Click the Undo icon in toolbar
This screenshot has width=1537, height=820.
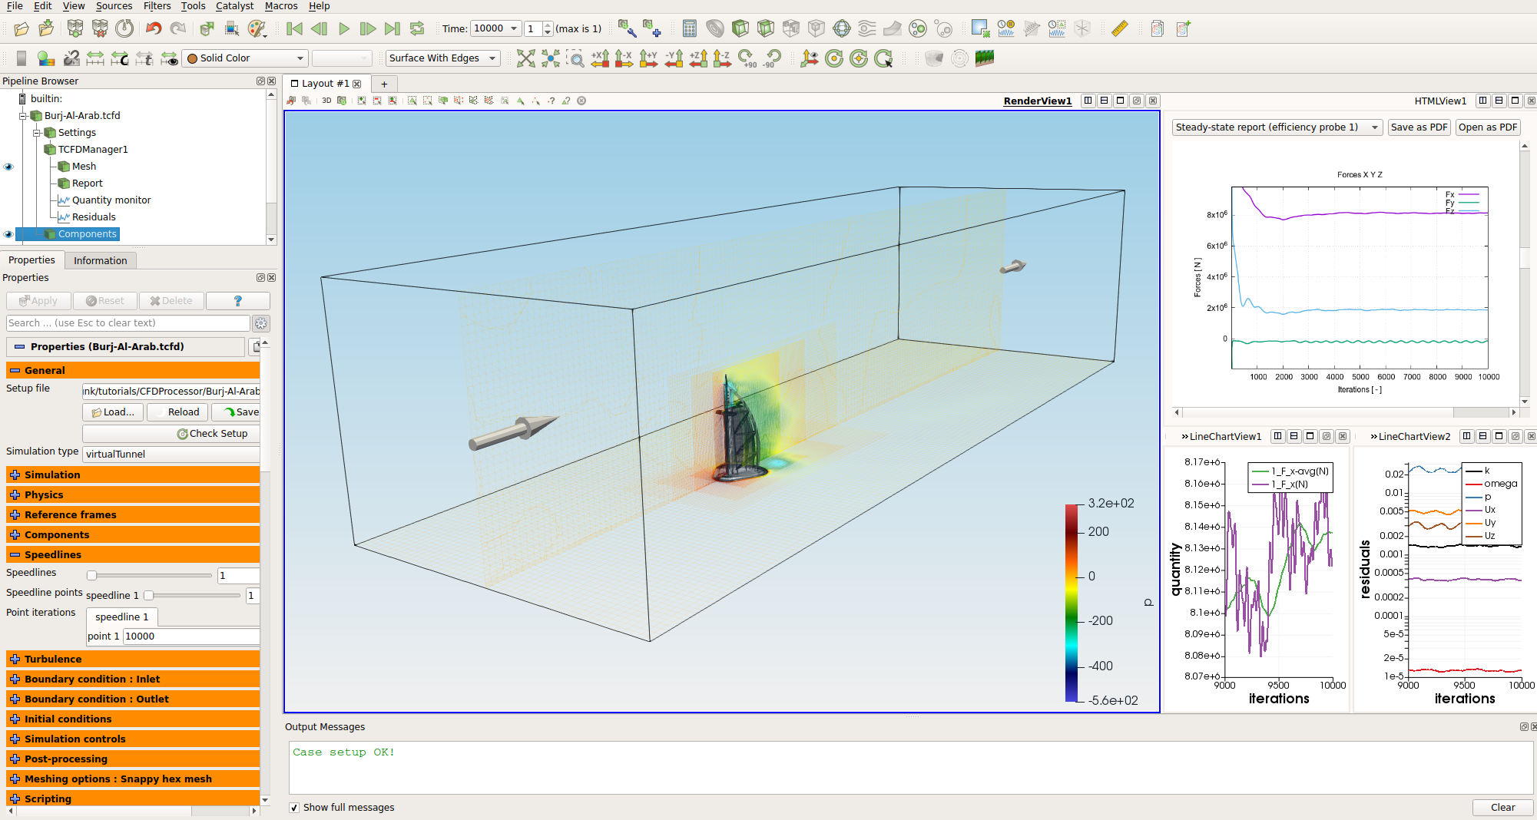coord(154,29)
